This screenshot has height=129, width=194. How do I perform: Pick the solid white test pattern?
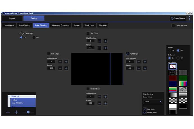click(173, 106)
